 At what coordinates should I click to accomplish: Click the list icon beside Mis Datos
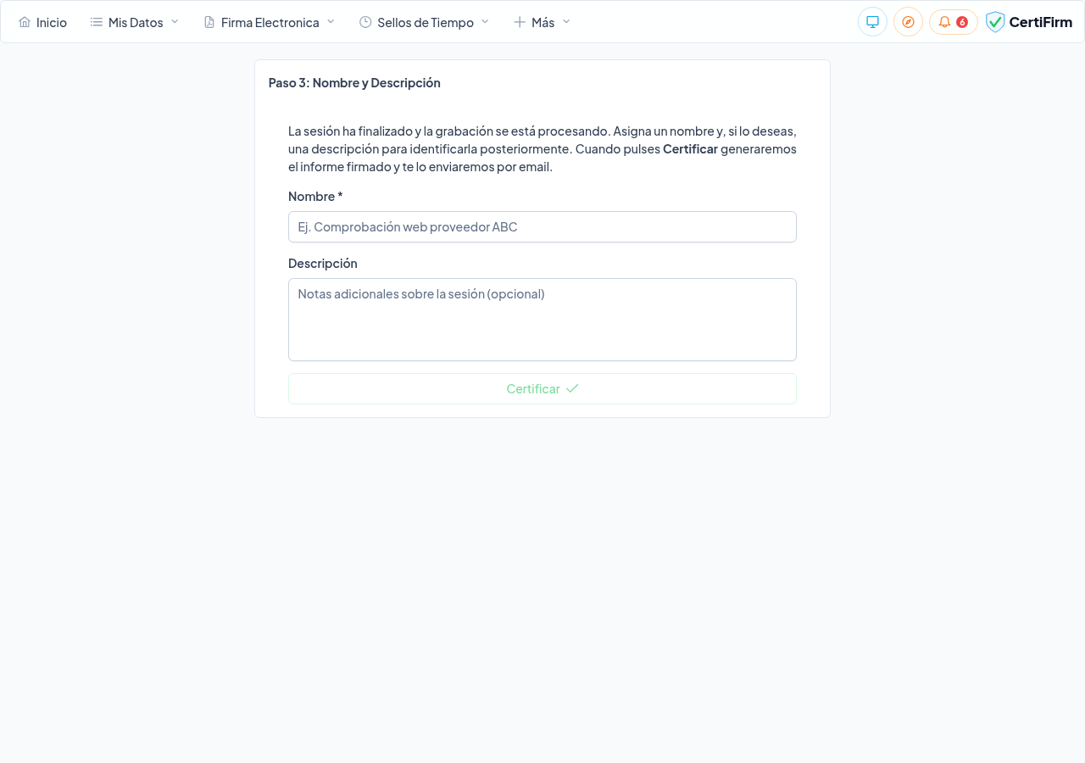(97, 22)
